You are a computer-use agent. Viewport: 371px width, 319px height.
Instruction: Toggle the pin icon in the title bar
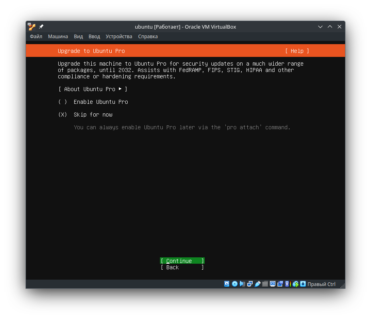tap(40, 27)
